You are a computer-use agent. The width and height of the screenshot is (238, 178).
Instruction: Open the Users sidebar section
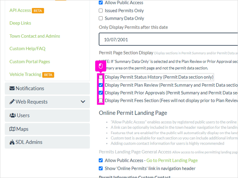point(47,116)
